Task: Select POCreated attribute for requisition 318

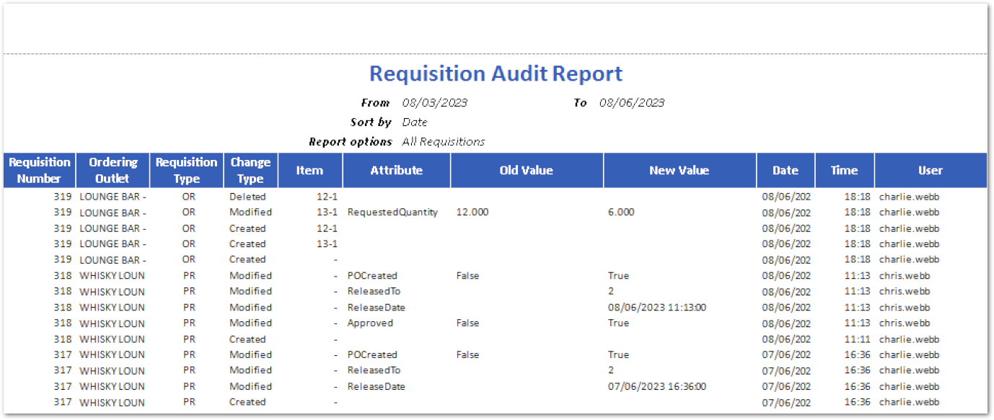Action: point(372,276)
